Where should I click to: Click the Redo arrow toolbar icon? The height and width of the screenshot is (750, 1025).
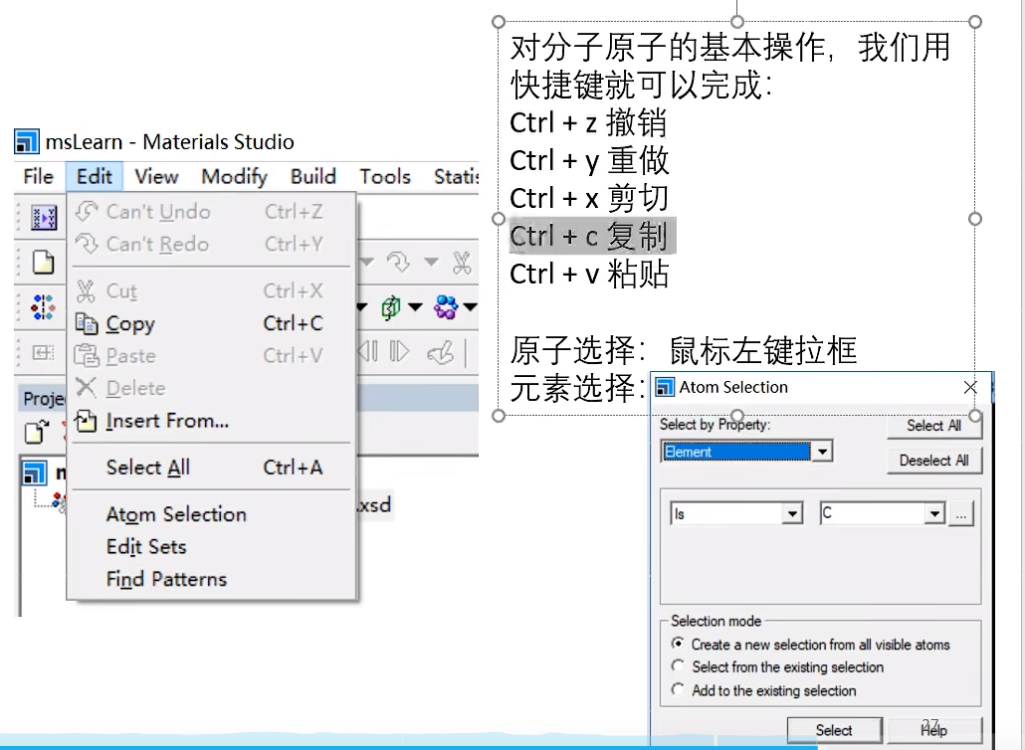pyautogui.click(x=396, y=262)
